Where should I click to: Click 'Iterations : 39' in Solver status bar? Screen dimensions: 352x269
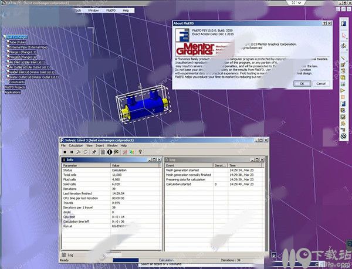[231, 260]
